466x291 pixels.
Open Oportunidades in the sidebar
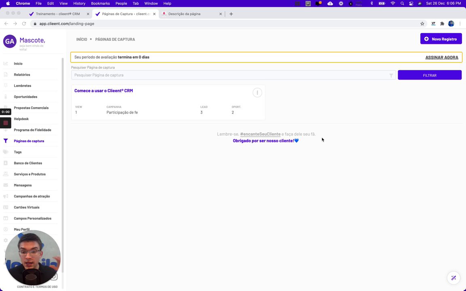[x=25, y=97]
